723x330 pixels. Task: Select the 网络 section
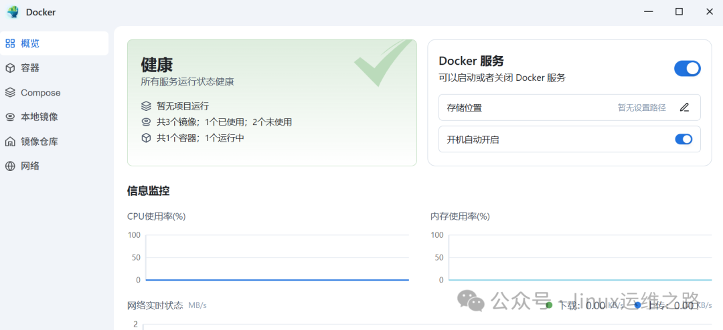54,166
